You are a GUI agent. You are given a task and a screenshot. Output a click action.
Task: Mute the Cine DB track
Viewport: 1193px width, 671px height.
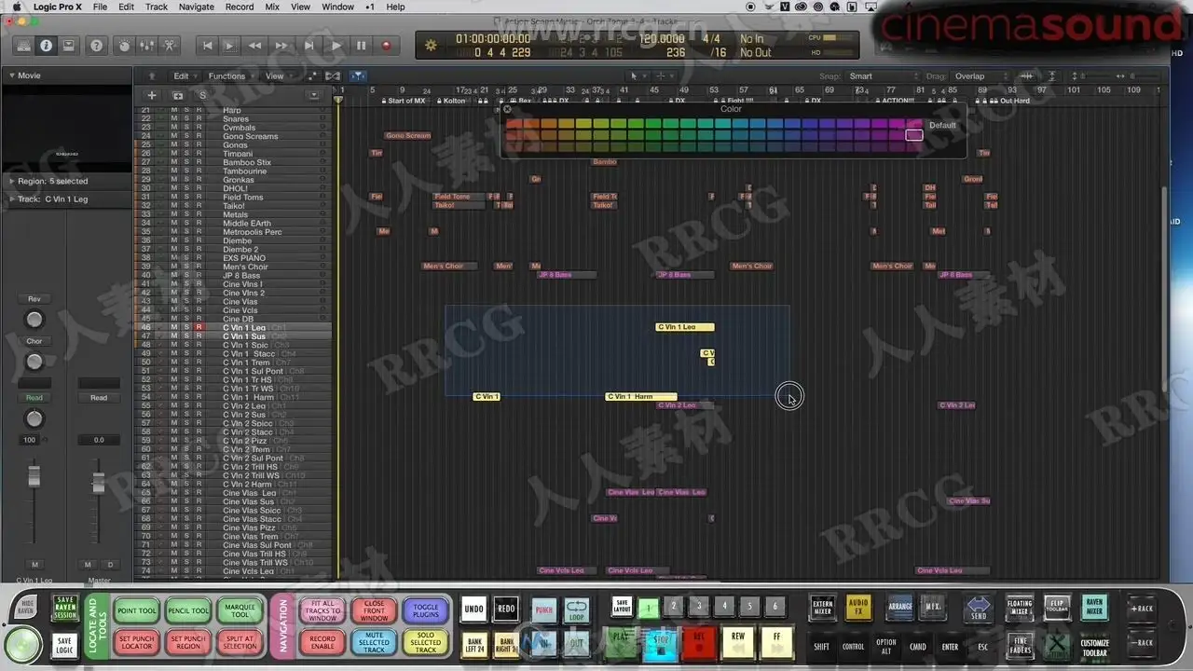(x=173, y=319)
